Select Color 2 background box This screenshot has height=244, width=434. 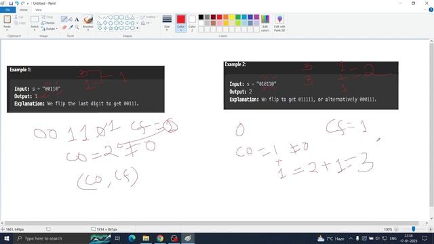pos(192,23)
